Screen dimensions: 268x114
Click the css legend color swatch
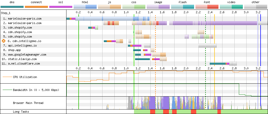pyautogui.click(x=134, y=7)
